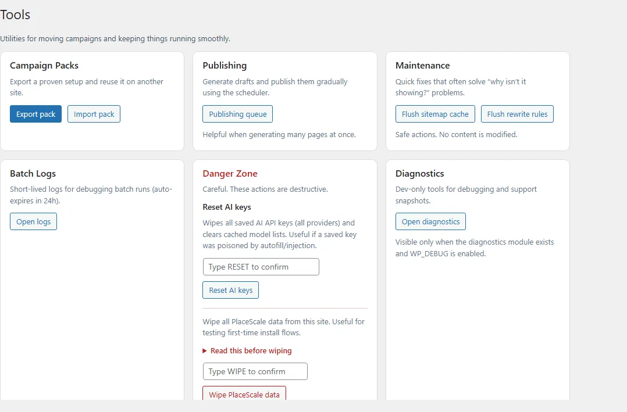Collapse the Read this before wiping disclosure triangle
627x412 pixels.
(205, 350)
